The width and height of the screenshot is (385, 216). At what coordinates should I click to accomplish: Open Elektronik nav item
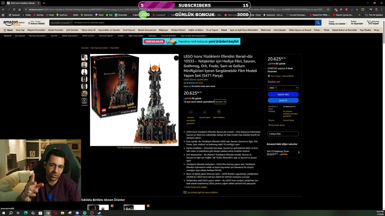266,30
